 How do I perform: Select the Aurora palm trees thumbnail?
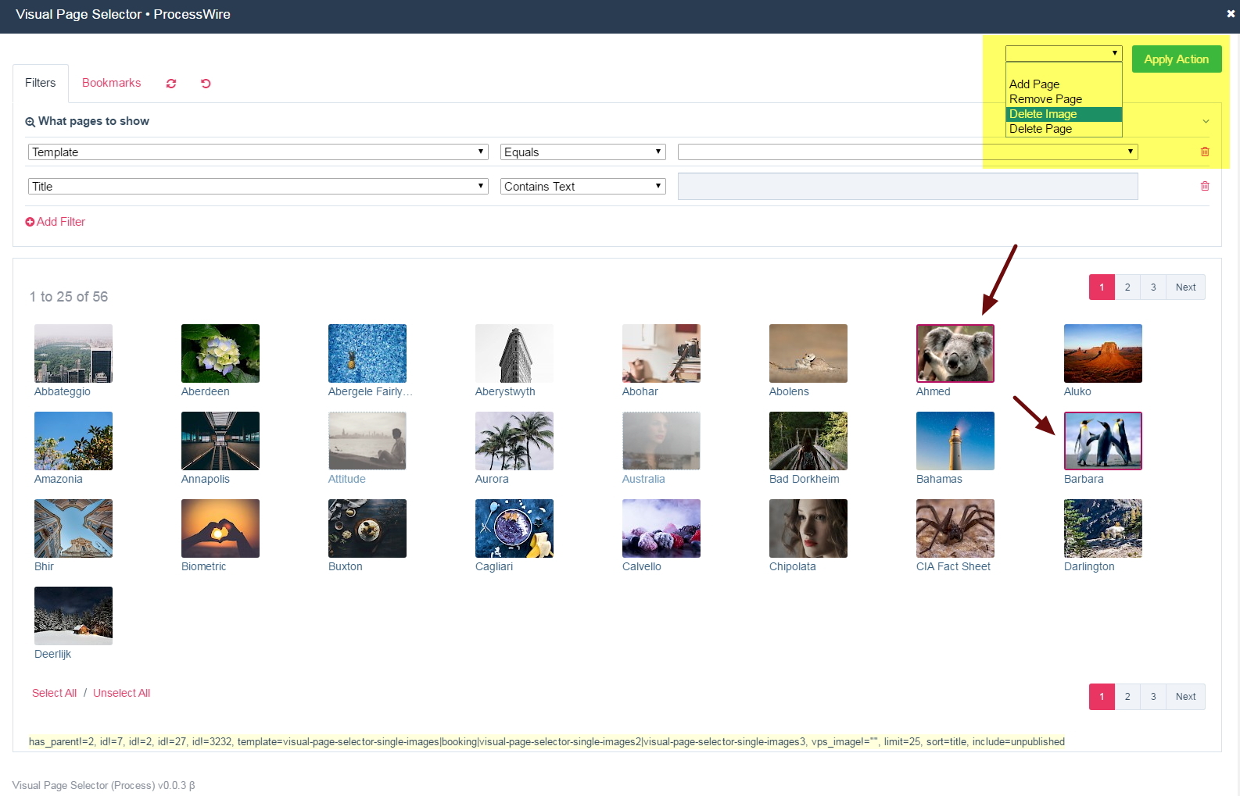point(514,441)
